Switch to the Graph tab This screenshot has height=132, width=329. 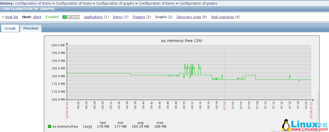click(10, 28)
